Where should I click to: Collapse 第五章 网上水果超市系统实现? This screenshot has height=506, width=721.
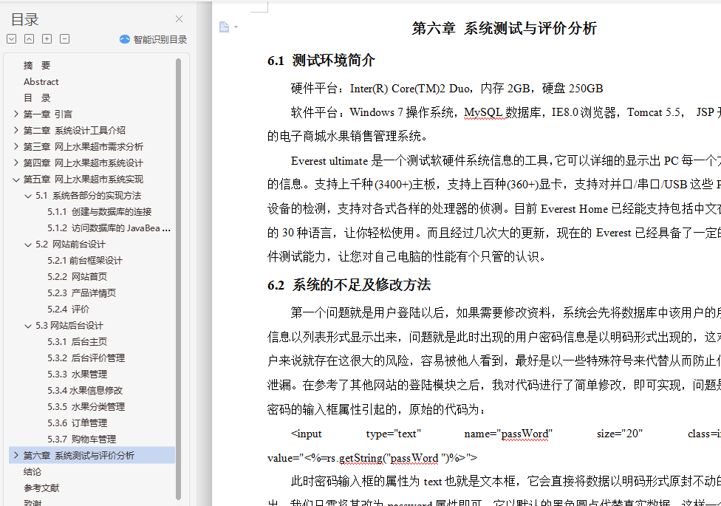coord(16,180)
